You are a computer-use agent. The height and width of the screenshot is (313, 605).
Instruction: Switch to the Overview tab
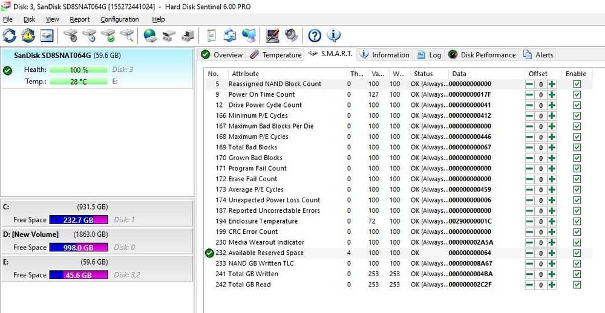[222, 55]
